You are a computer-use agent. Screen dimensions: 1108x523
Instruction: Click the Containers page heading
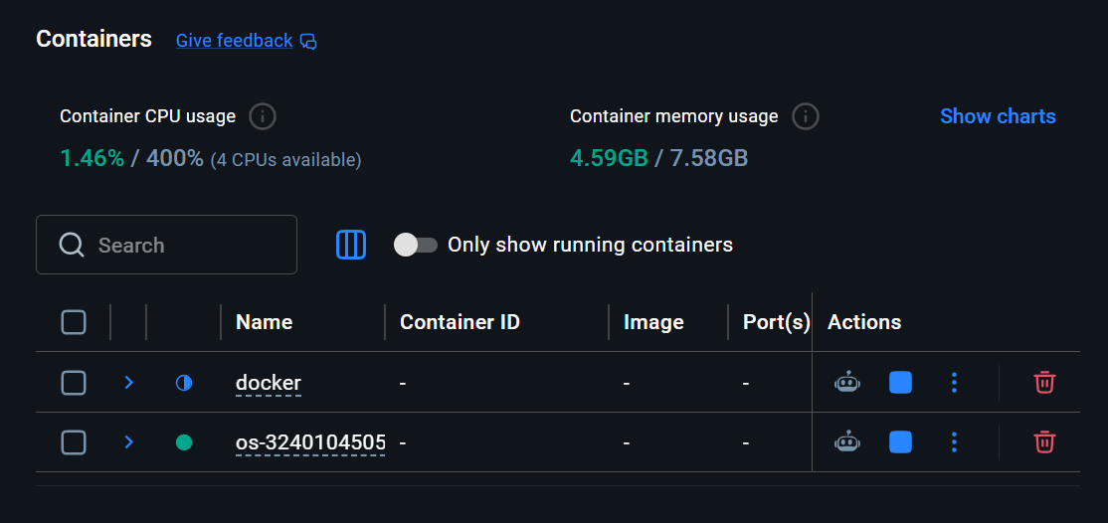[x=93, y=39]
